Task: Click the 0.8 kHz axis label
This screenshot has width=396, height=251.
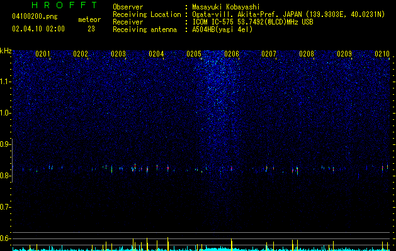Action: (5, 176)
